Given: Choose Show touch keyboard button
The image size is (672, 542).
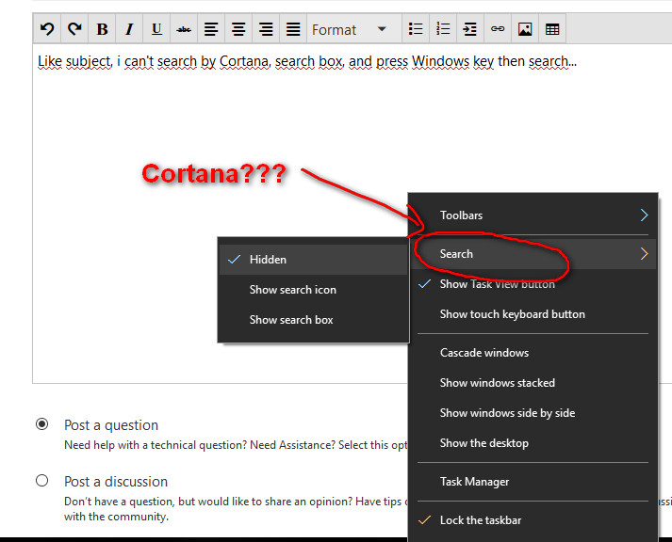Looking at the screenshot, I should pyautogui.click(x=533, y=314).
